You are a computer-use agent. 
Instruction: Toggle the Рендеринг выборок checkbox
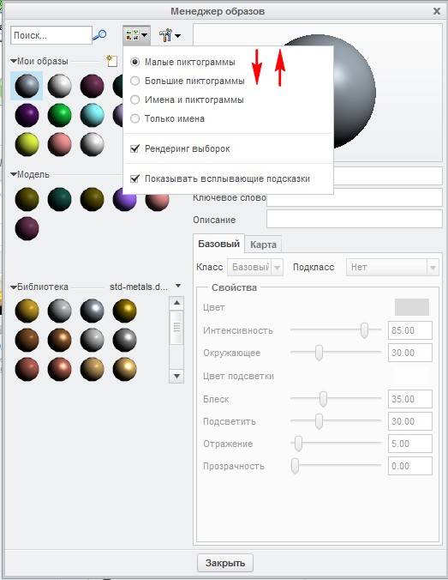click(x=134, y=148)
